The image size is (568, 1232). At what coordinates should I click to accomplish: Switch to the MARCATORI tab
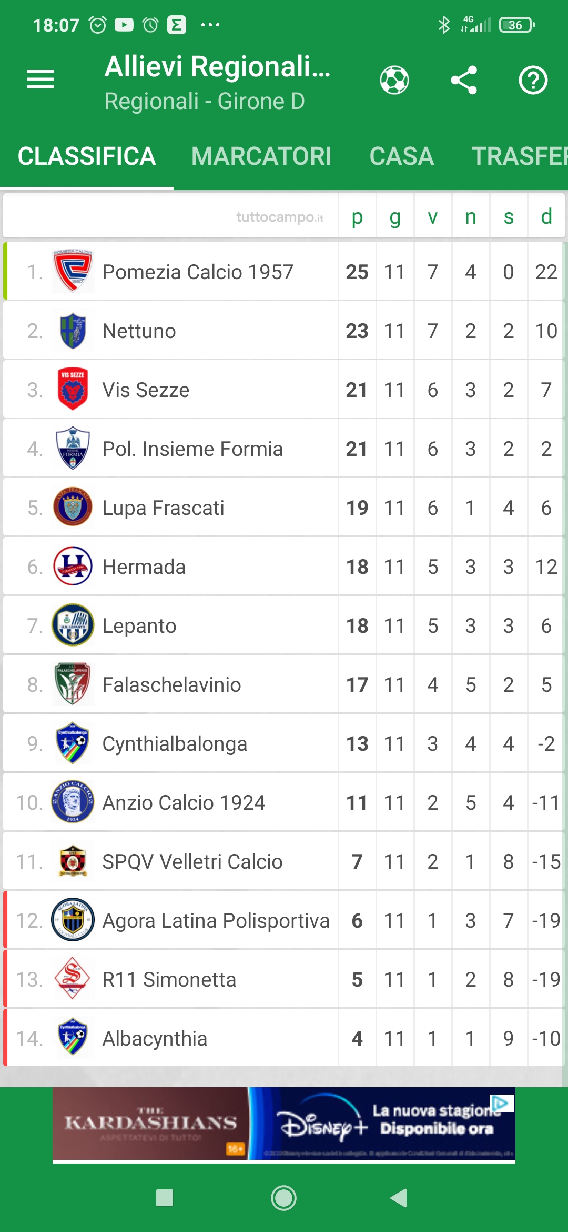pyautogui.click(x=261, y=156)
